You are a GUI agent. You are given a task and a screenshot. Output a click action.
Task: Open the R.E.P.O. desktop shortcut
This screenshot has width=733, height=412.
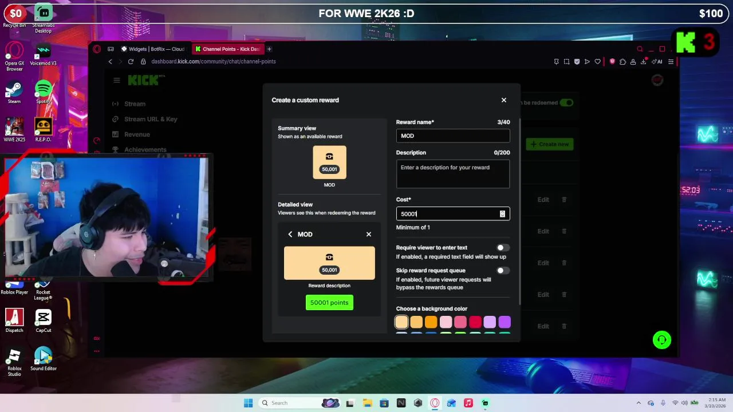pyautogui.click(x=44, y=130)
